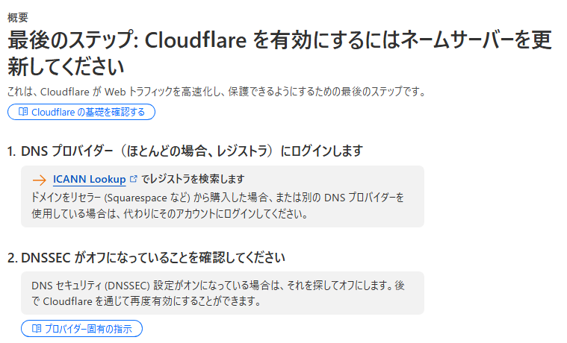
Task: Click the orange arrow before ICANN Lookup
Action: 40,180
